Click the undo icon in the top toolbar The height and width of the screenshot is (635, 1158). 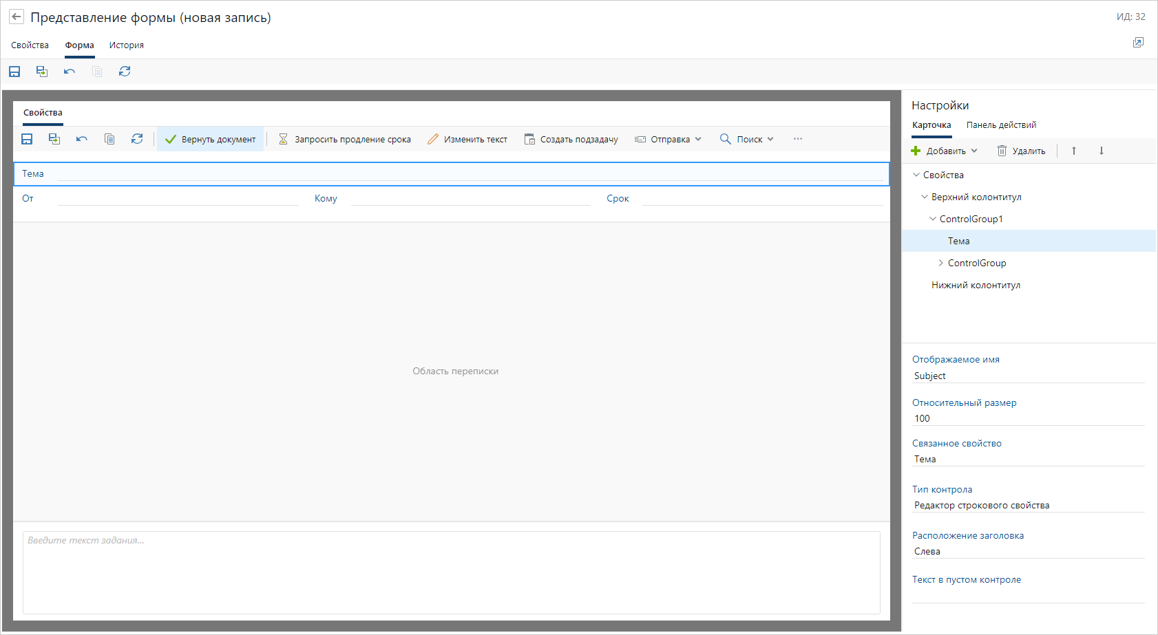70,72
